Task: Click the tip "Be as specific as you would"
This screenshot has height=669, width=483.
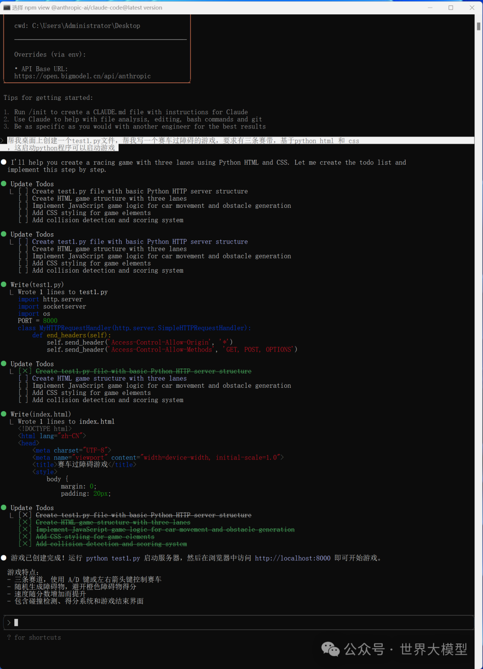Action: tap(140, 127)
